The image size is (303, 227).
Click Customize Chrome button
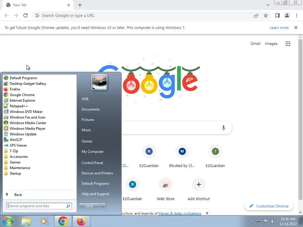(x=269, y=206)
